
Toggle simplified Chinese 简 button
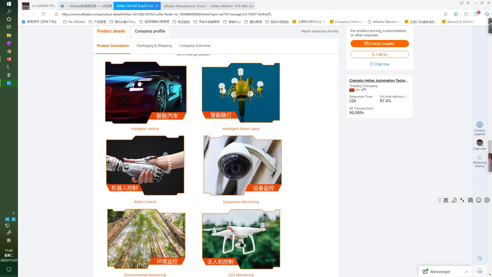click(x=470, y=200)
